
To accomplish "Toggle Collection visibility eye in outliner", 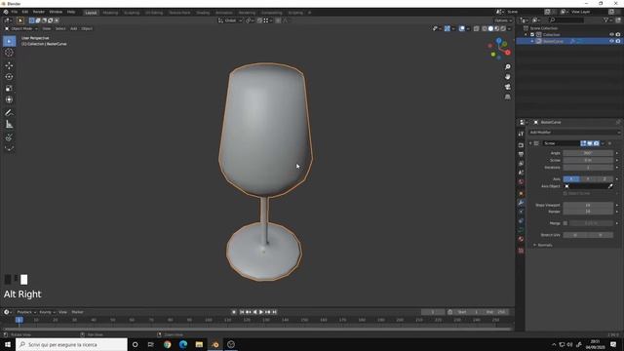I will point(611,35).
